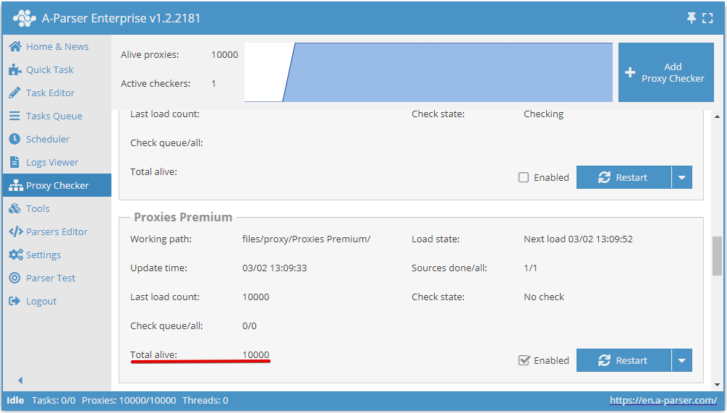Open the dropdown arrow beside Proxies Premium Restart
The width and height of the screenshot is (727, 413).
pyautogui.click(x=681, y=361)
